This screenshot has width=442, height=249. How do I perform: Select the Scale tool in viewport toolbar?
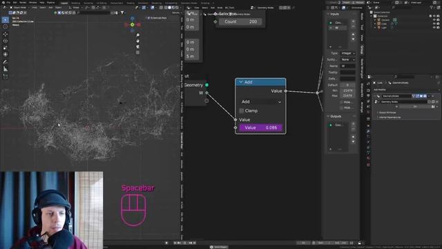(6, 48)
